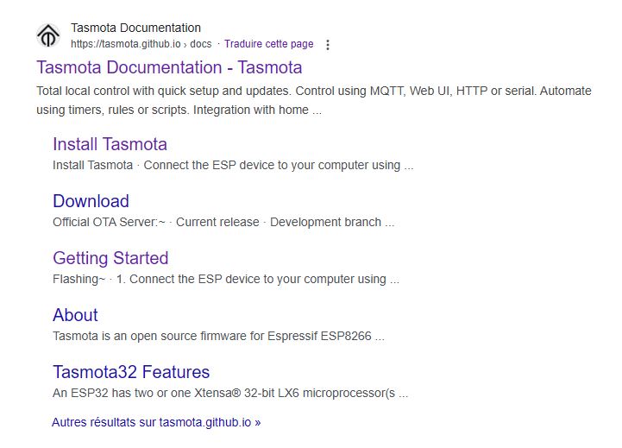Click Traduire cette page link
Viewport: 622px width, 448px height.
[268, 44]
